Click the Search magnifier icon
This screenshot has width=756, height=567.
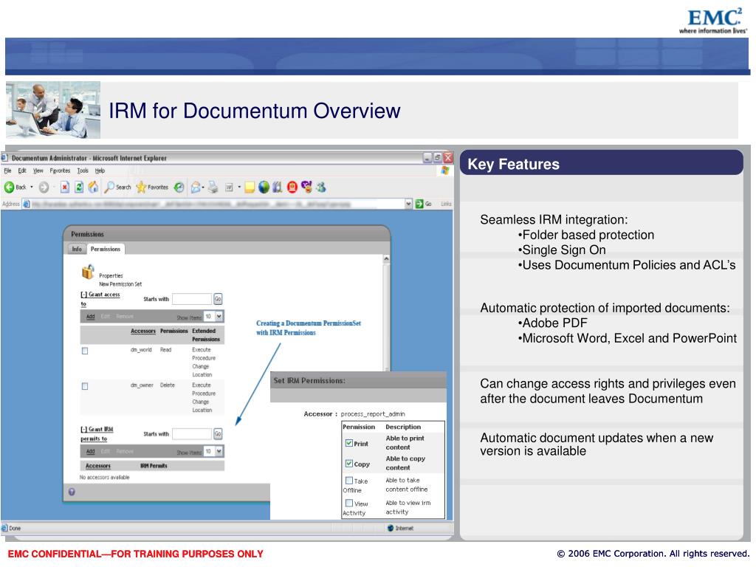click(109, 187)
